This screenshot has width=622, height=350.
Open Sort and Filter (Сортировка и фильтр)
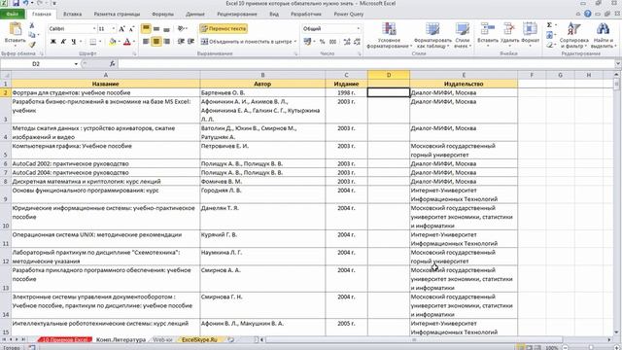coord(574,35)
